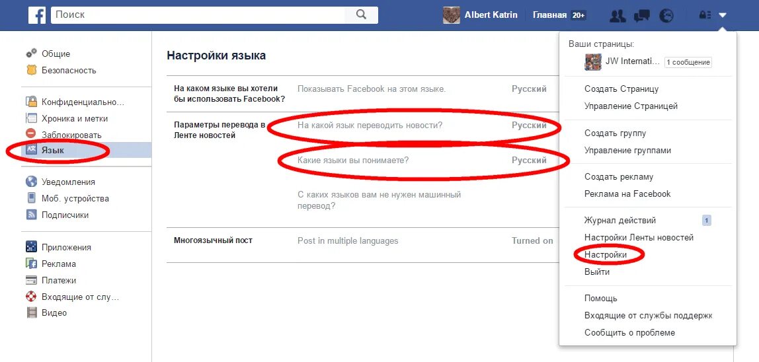759x362 pixels.
Task: Edit the Facebook display language row
Action: (x=362, y=93)
